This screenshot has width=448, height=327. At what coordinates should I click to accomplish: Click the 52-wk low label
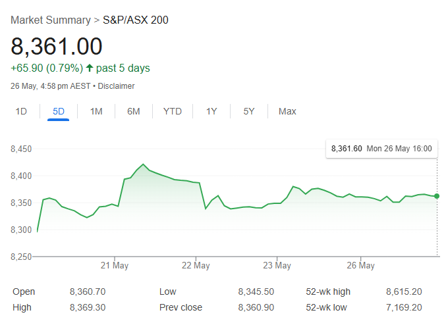326,307
